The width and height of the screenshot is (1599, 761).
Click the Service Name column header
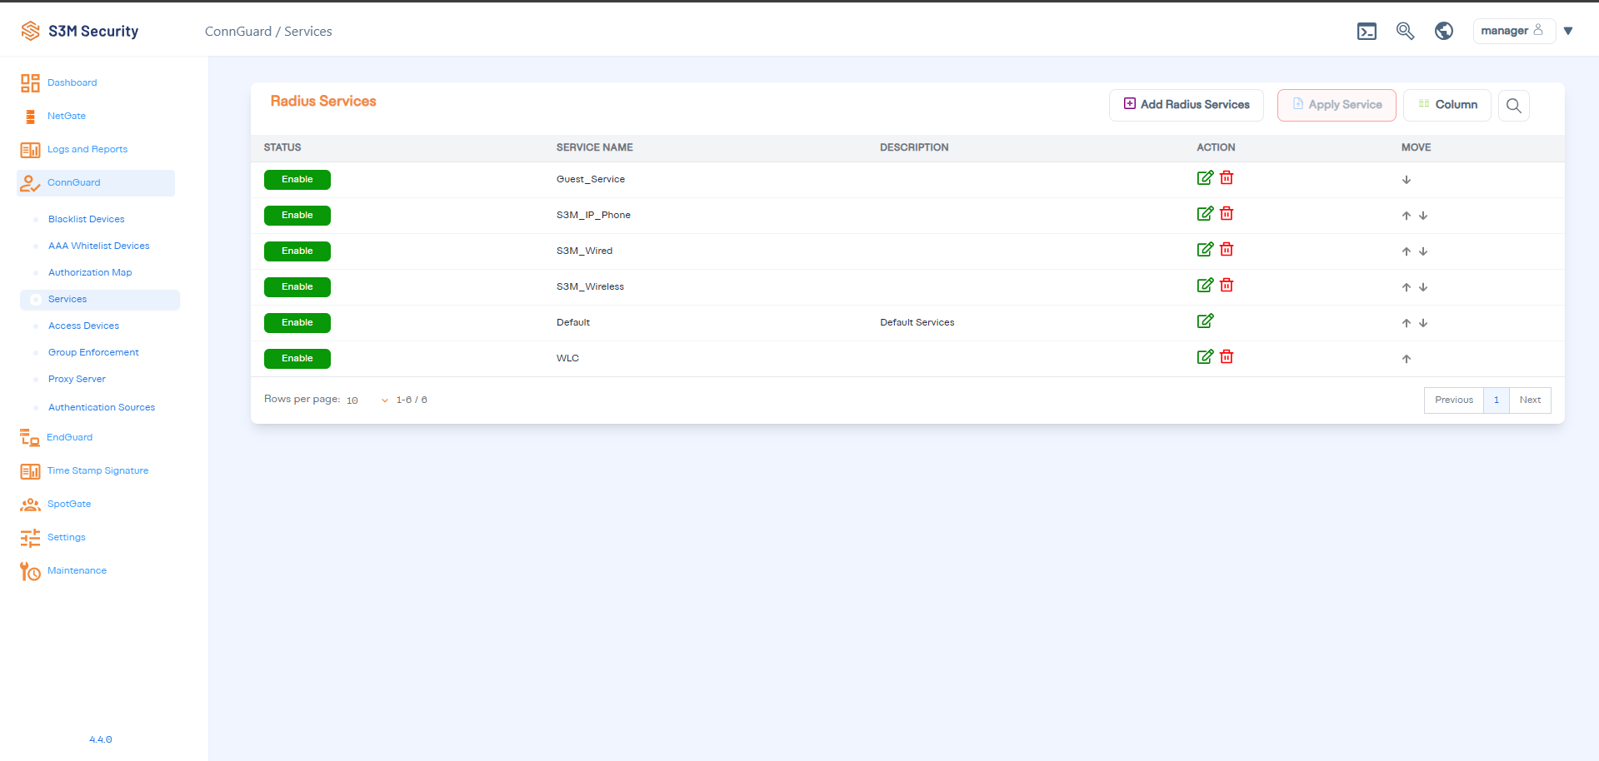point(595,147)
